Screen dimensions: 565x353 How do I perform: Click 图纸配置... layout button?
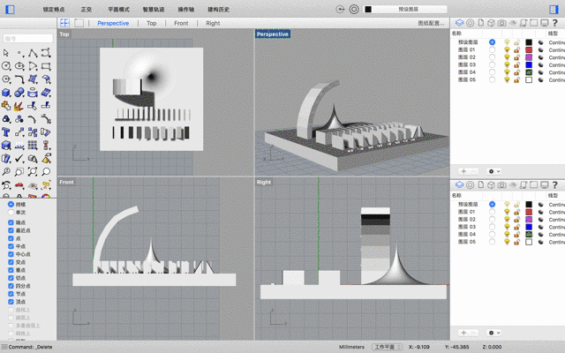point(431,23)
